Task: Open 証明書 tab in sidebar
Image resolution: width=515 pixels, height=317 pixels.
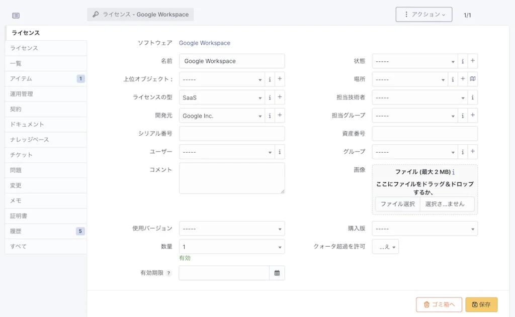Action: [x=46, y=216]
